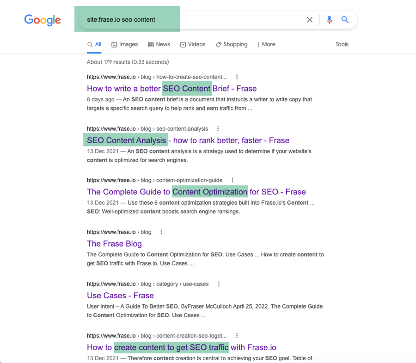This screenshot has width=416, height=363.
Task: Switch to the Videos tab
Action: [x=193, y=44]
